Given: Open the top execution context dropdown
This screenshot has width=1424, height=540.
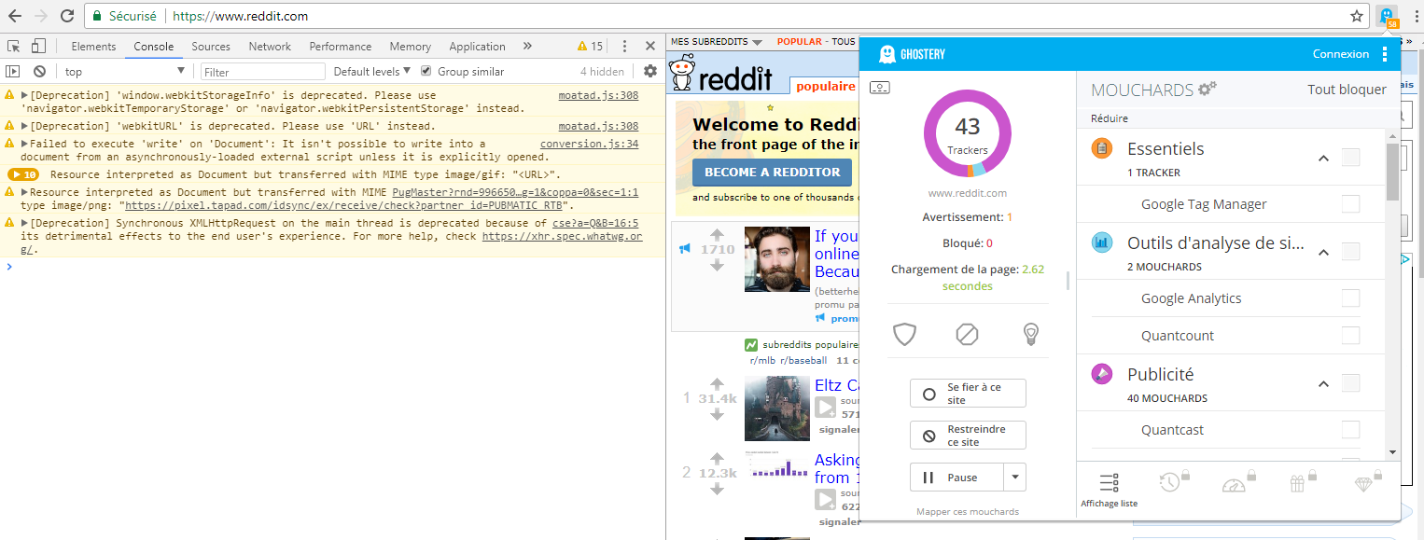Looking at the screenshot, I should (124, 72).
